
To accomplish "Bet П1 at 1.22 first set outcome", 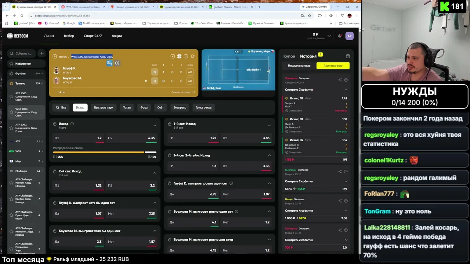I will click(193, 138).
